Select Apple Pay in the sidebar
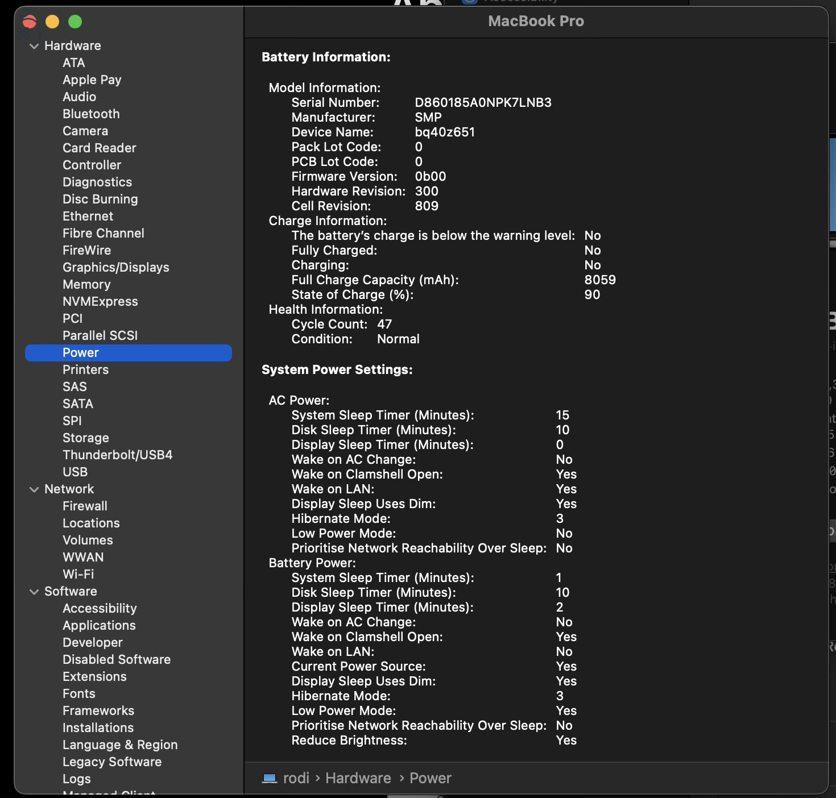The width and height of the screenshot is (836, 798). click(x=92, y=80)
